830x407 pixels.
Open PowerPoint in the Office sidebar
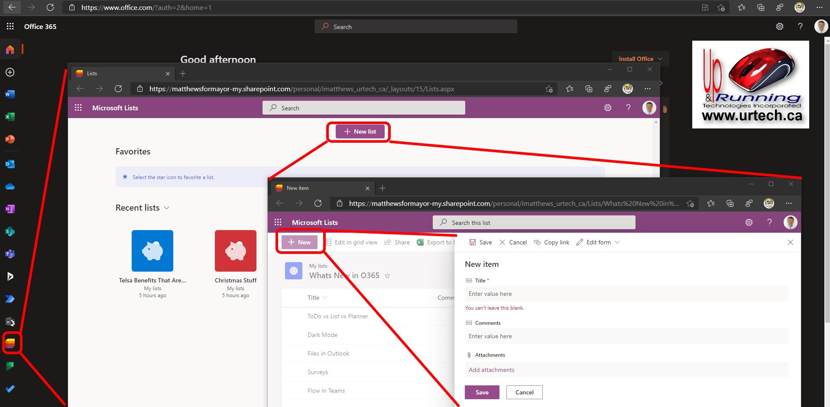tap(10, 139)
